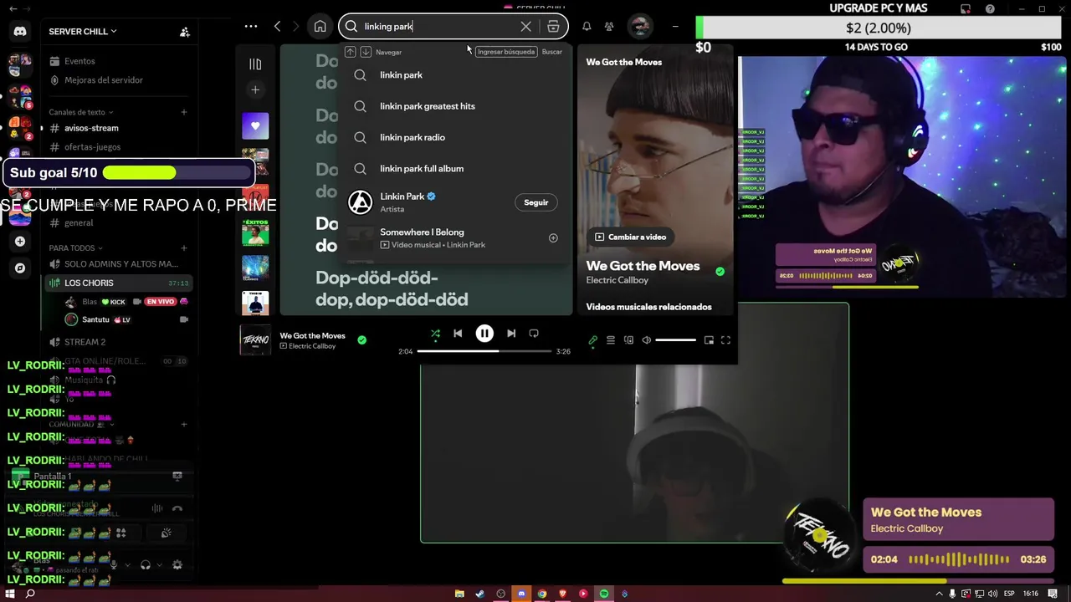Open connect to a device icon
1071x602 pixels.
point(628,340)
